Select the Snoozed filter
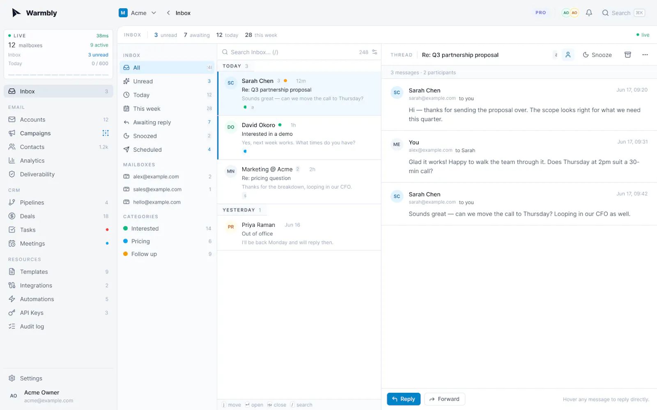The width and height of the screenshot is (657, 410). [x=167, y=136]
